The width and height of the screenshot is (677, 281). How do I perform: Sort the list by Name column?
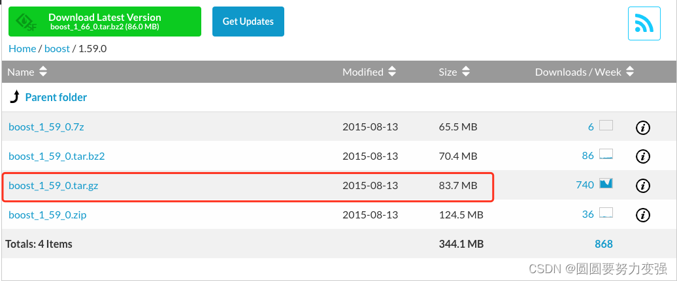pyautogui.click(x=27, y=72)
